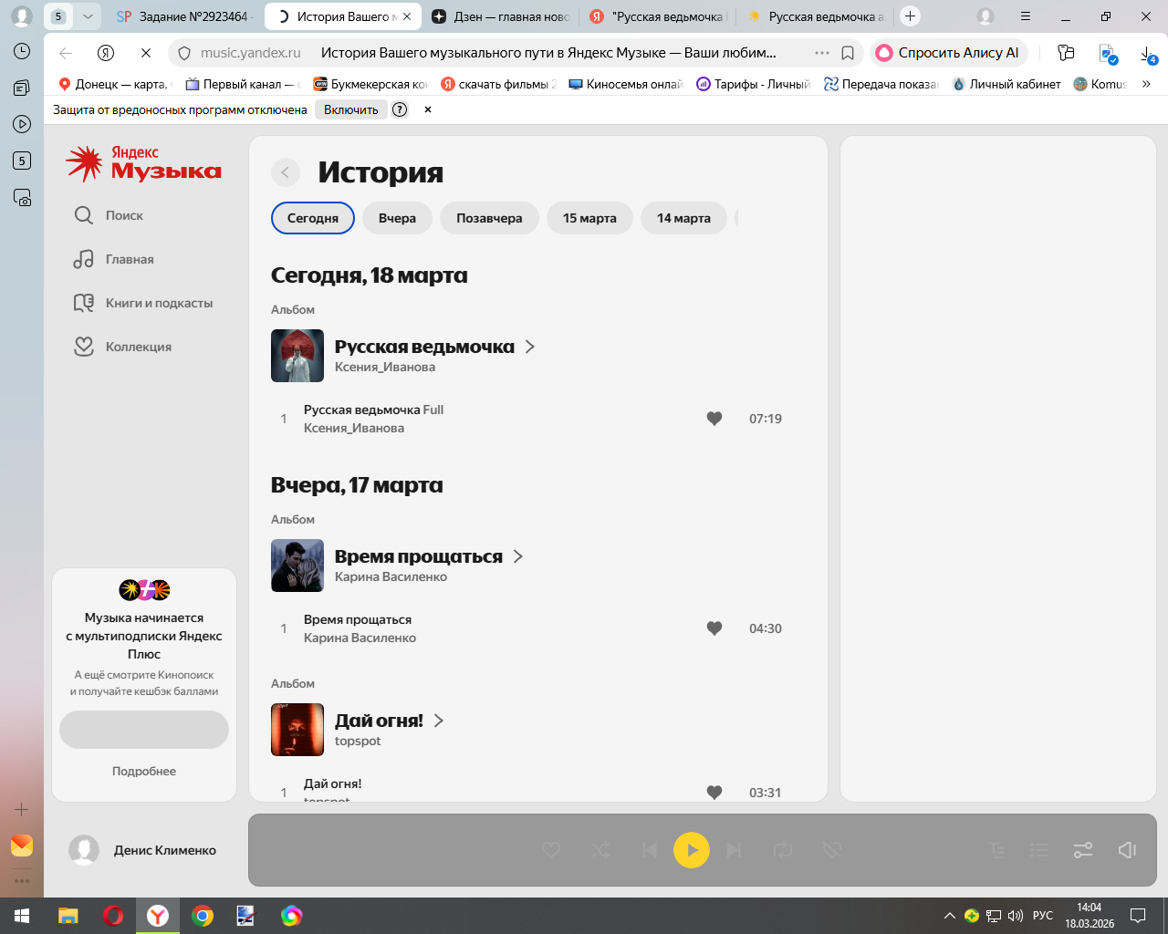
Task: Dismiss the malware protection notification bar
Action: point(428,109)
